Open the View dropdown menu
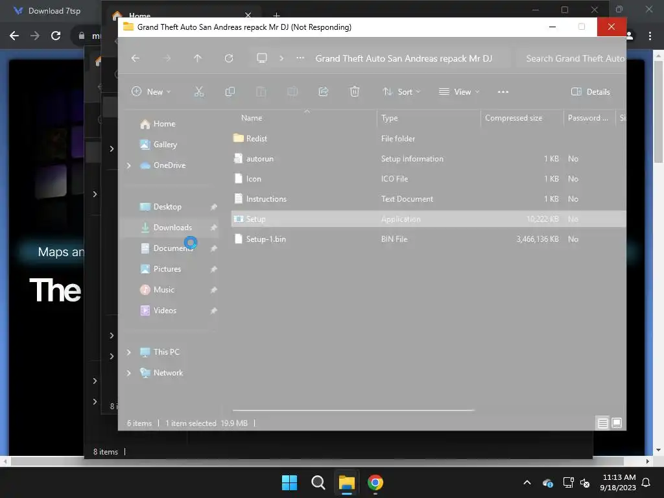 pyautogui.click(x=460, y=92)
